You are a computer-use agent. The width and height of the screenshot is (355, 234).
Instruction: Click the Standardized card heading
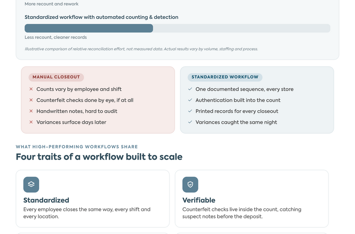point(46,200)
